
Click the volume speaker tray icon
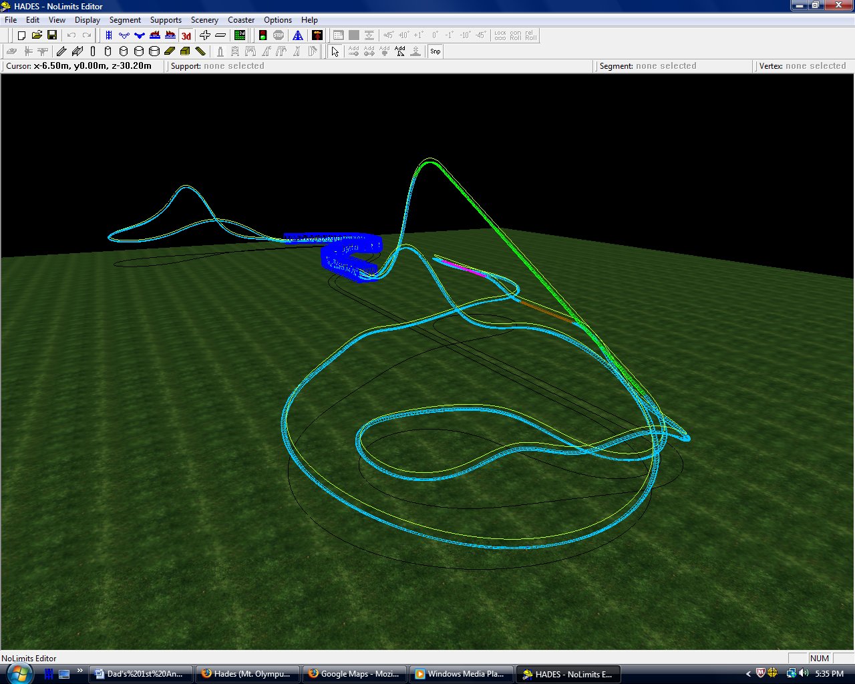tap(804, 673)
